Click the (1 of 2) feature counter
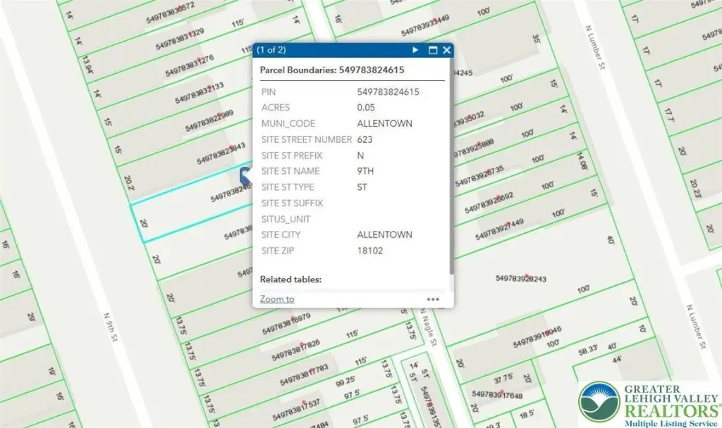Screen dimensions: 722x428 point(271,50)
